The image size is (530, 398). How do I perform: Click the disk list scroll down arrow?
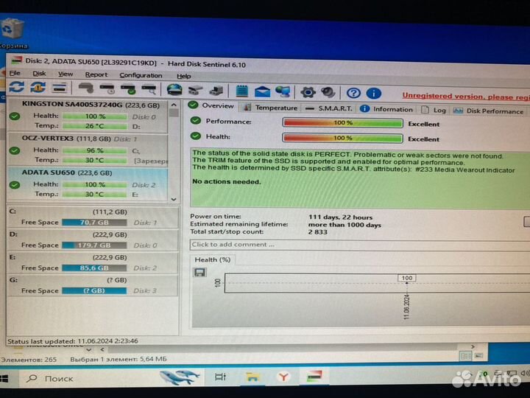click(x=174, y=199)
